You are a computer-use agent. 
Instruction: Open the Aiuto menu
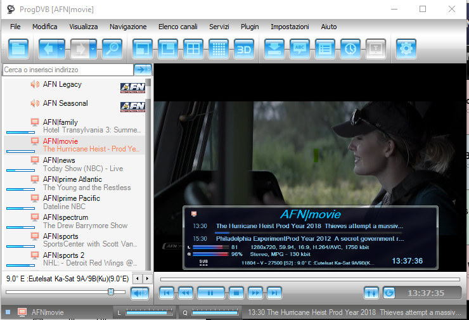click(x=329, y=27)
